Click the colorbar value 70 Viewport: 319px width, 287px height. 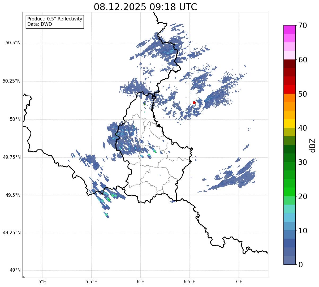pos(303,25)
